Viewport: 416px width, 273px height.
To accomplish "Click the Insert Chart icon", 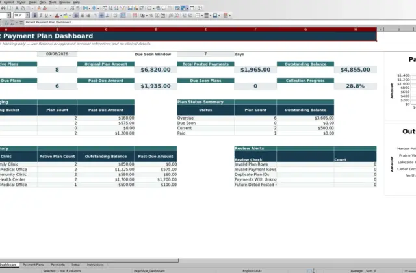I will pos(136,8).
